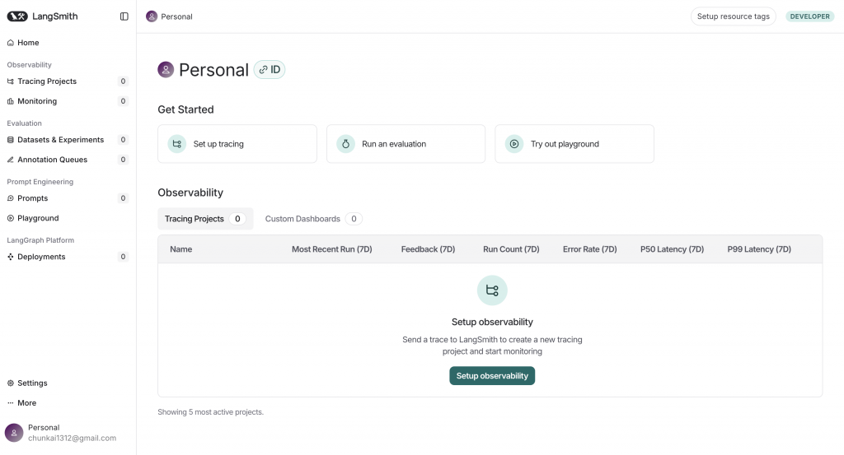The width and height of the screenshot is (844, 455).
Task: Click the DEVELOPER plan badge
Action: [x=809, y=16]
